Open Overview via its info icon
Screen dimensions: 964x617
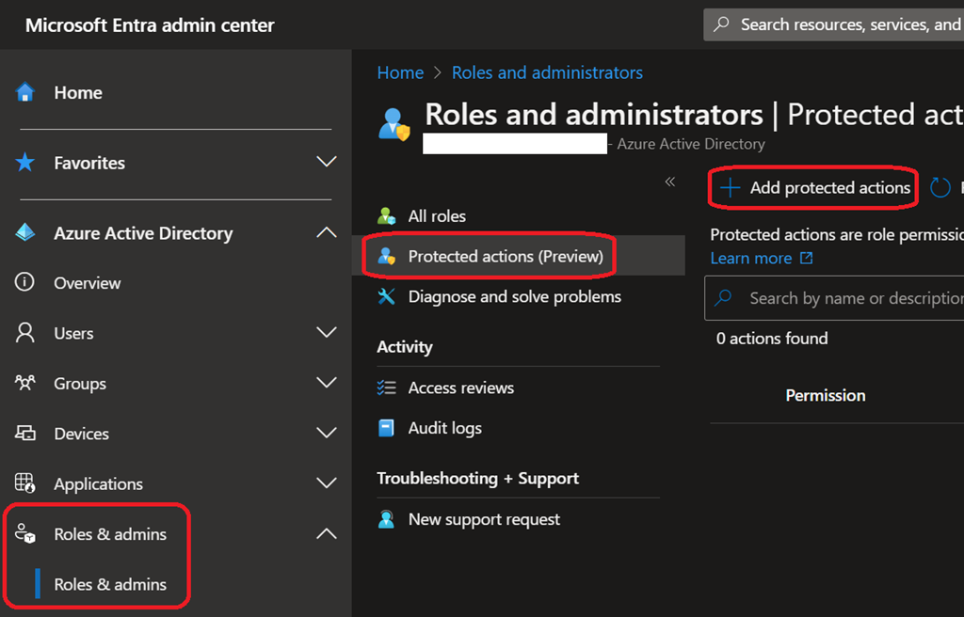25,283
